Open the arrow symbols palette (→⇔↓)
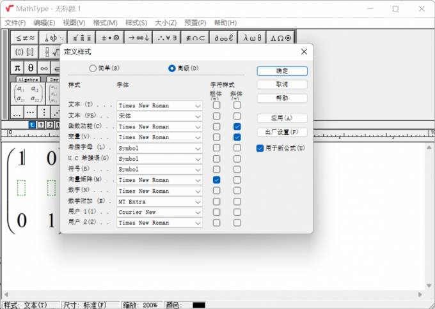This screenshot has width=435, height=309. pyautogui.click(x=138, y=38)
